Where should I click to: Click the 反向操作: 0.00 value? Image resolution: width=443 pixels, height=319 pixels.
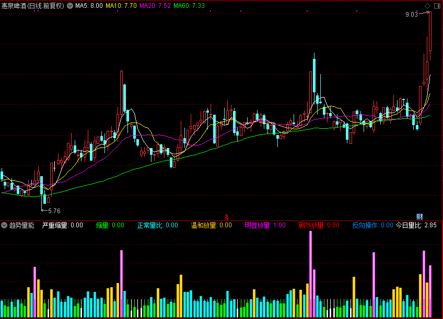[x=372, y=225]
